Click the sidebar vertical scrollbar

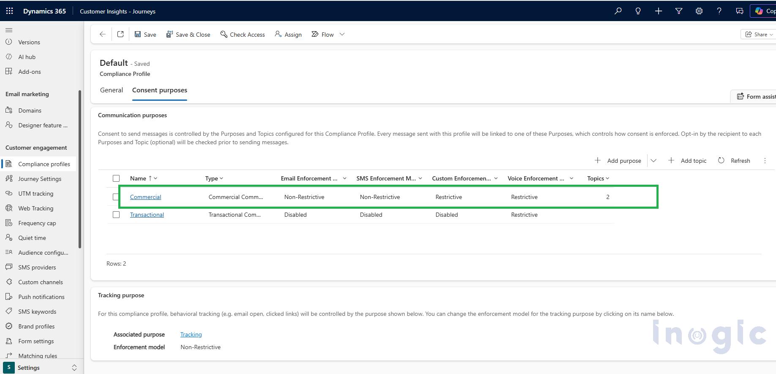(x=80, y=170)
